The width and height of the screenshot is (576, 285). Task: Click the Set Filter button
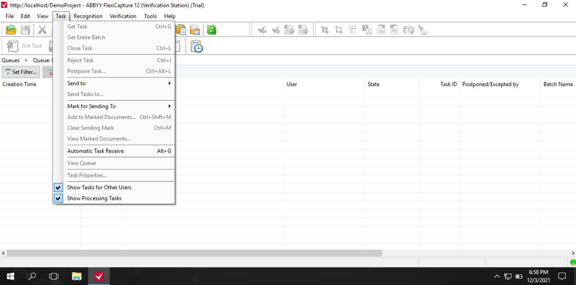click(21, 72)
